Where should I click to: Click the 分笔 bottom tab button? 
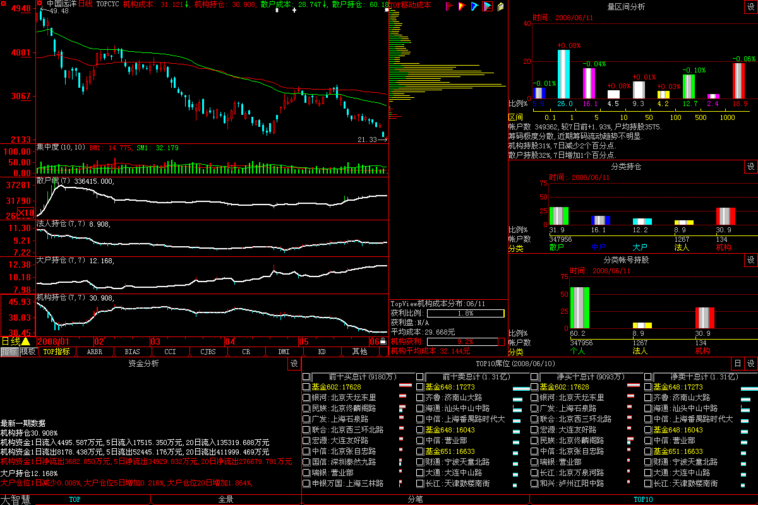tap(415, 499)
